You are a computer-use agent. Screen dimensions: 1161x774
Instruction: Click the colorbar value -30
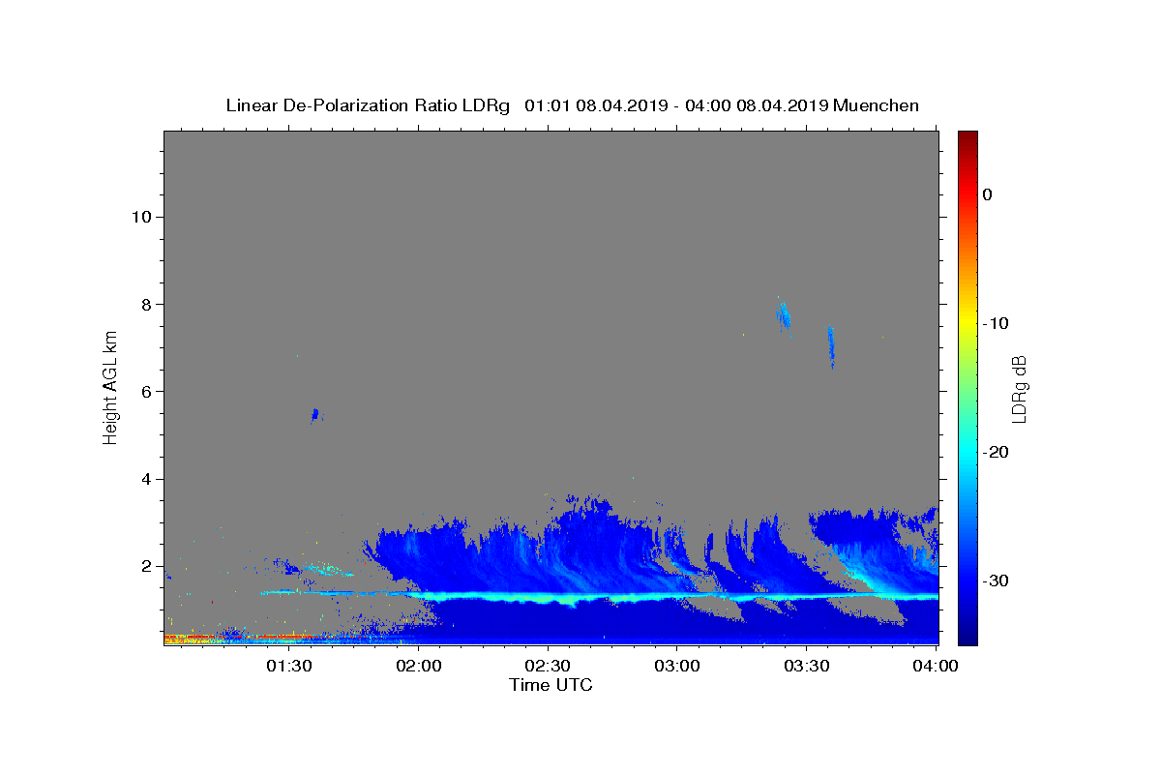996,580
